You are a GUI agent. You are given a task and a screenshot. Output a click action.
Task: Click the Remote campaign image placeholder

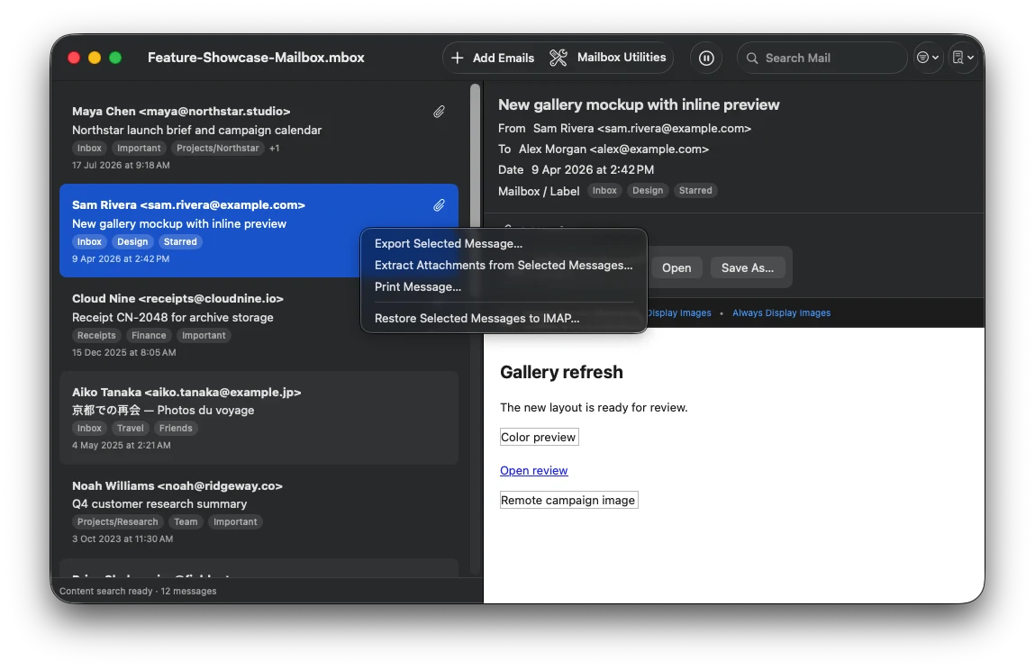pos(568,500)
